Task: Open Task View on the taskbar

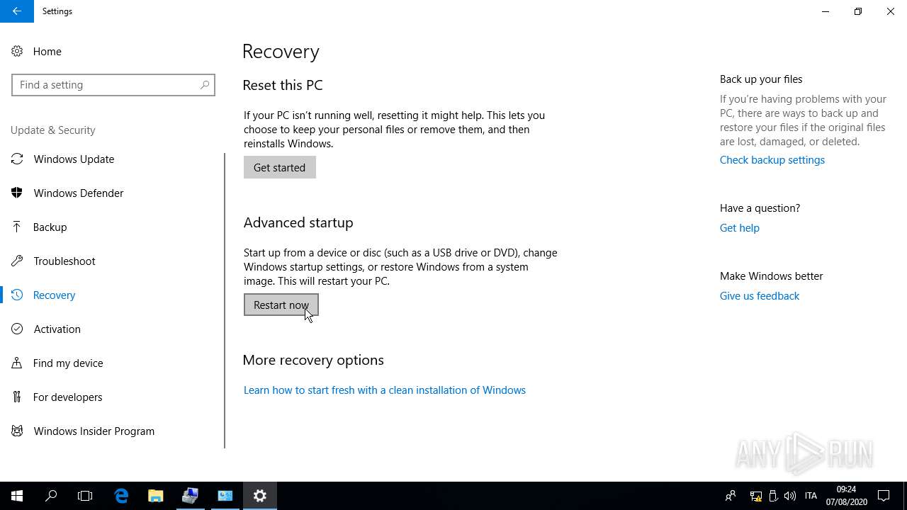Action: coord(85,496)
